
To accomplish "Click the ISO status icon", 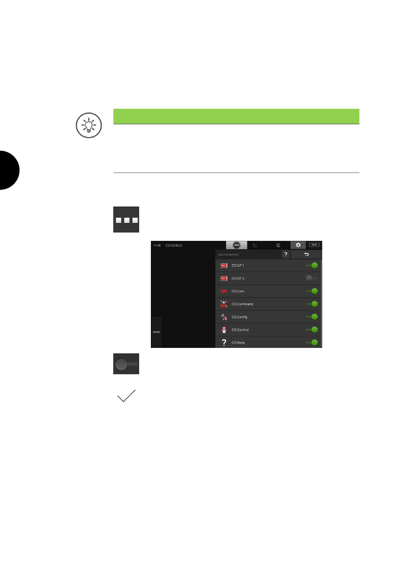I will click(x=237, y=245).
